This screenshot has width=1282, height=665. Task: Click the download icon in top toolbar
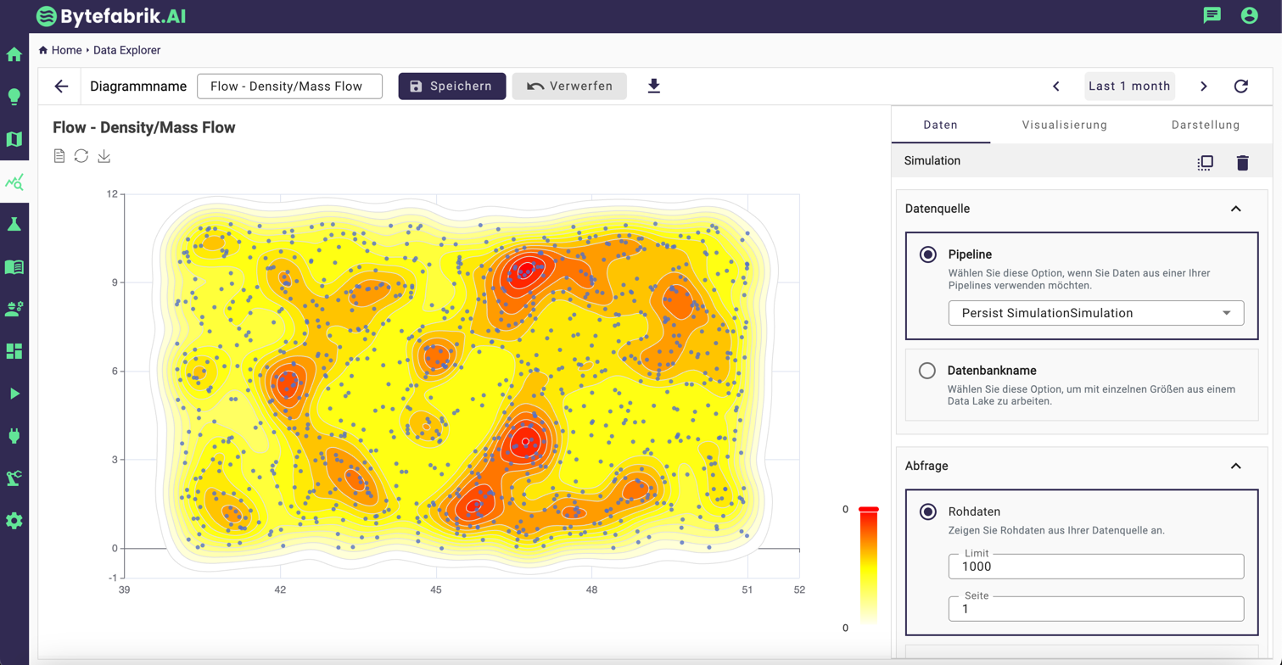(653, 87)
